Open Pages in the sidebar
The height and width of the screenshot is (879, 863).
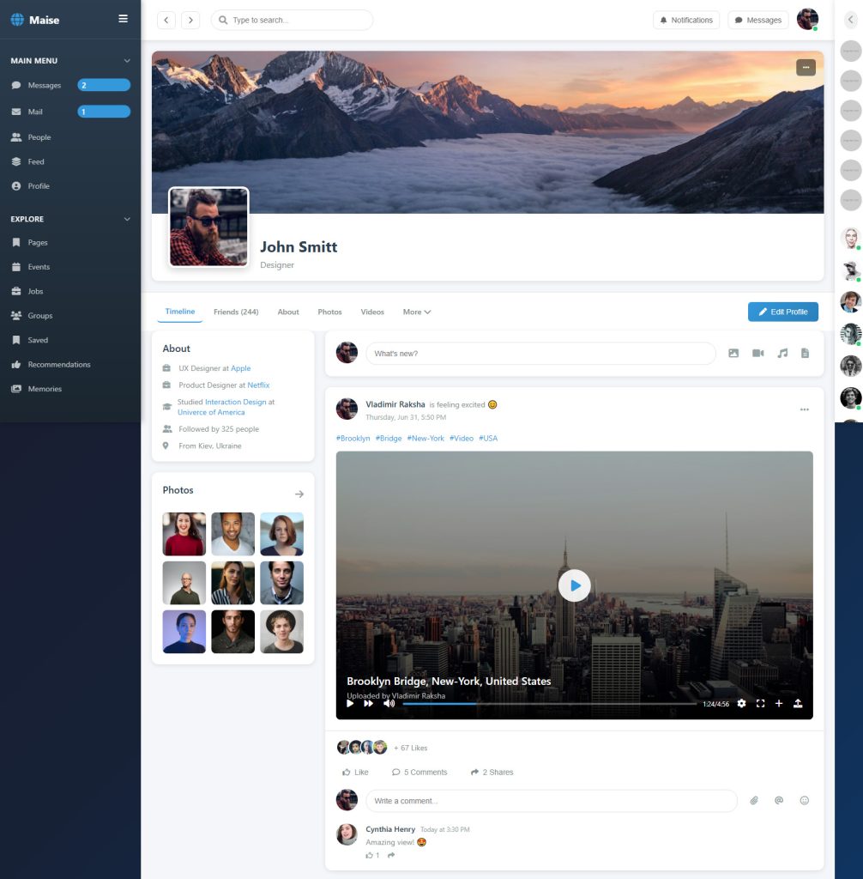click(70, 243)
